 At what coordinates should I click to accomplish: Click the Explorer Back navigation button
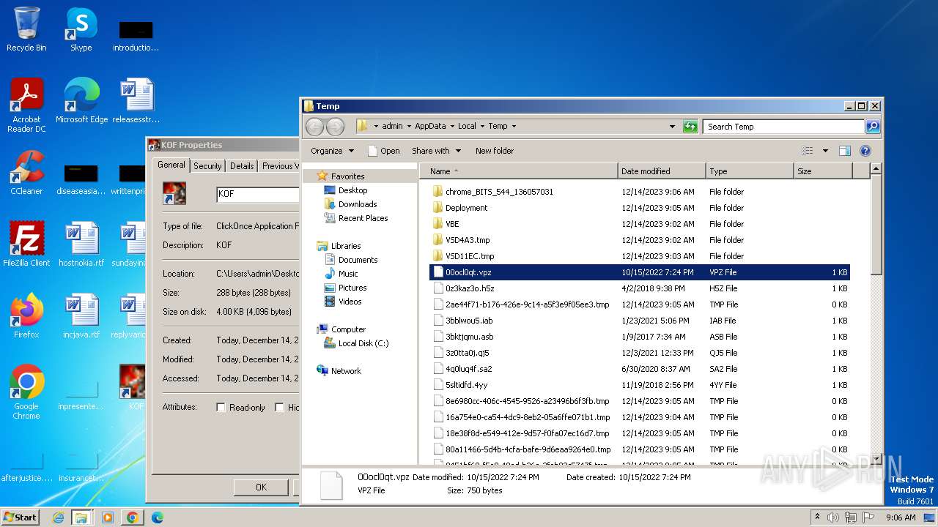click(314, 127)
